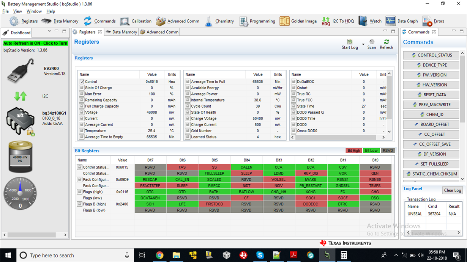The image size is (467, 262).
Task: Open the Help menu
Action: [x=50, y=11]
